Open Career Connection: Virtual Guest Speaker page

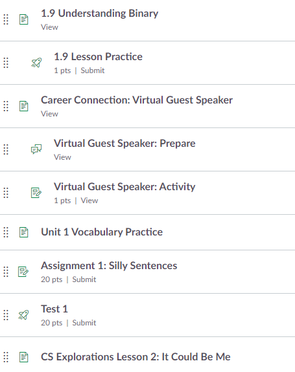coord(137,100)
